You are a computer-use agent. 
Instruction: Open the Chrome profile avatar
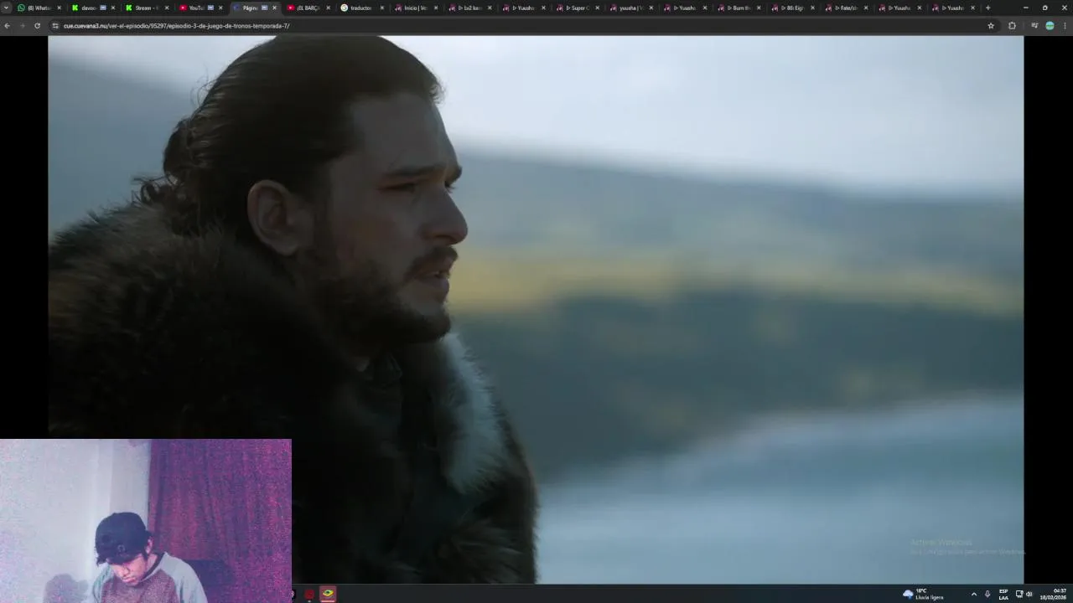coord(1050,26)
